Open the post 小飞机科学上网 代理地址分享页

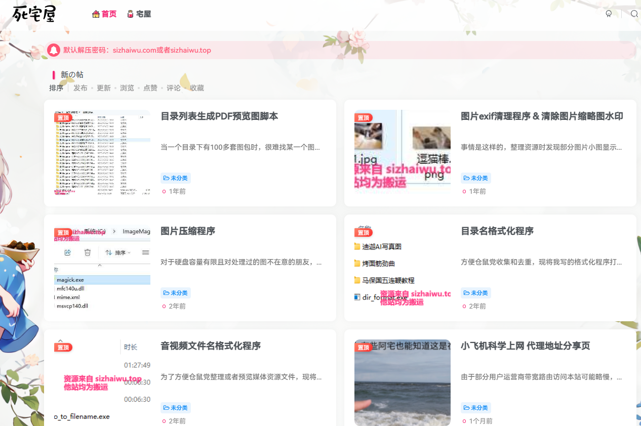tap(526, 346)
